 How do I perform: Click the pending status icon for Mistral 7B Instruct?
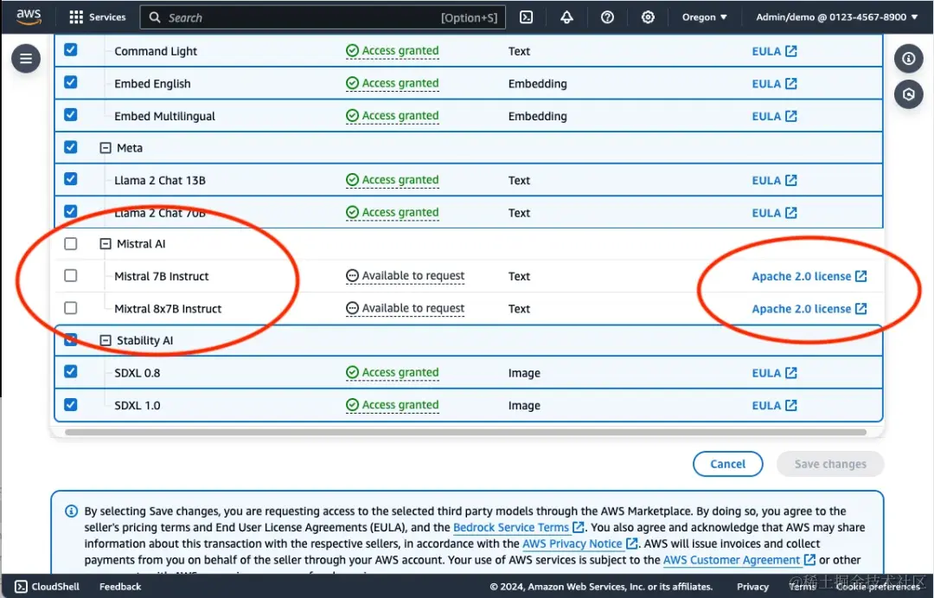(x=352, y=275)
